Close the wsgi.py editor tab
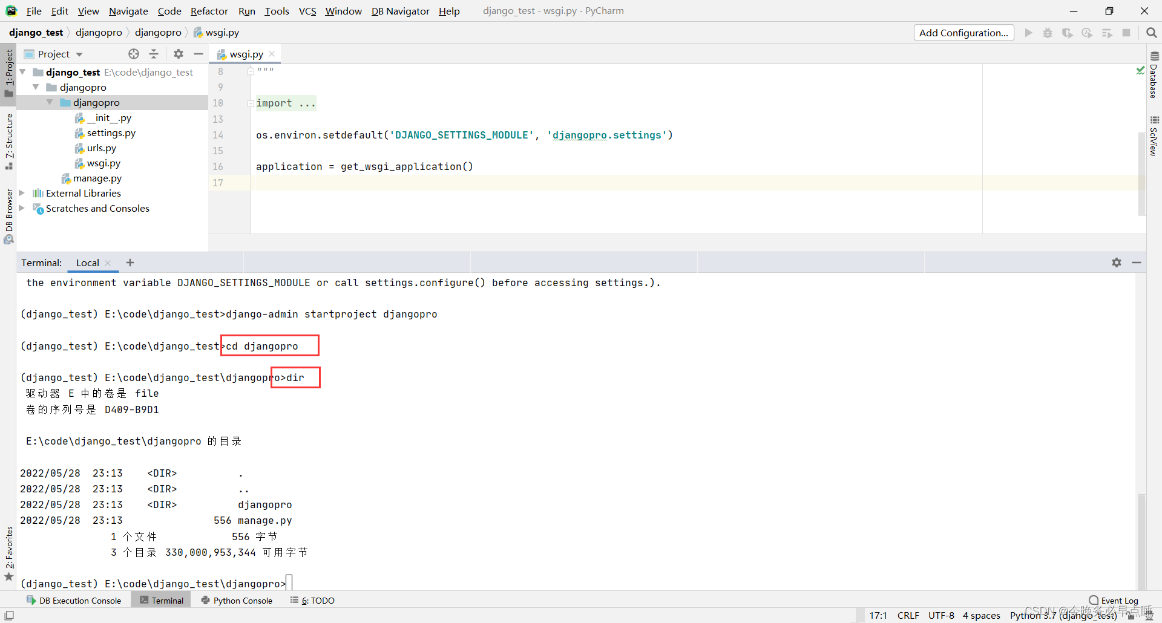 272,54
